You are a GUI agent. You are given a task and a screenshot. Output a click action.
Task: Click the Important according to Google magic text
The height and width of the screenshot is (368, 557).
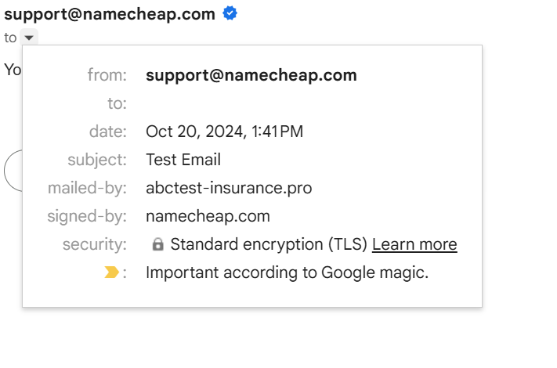pos(287,272)
